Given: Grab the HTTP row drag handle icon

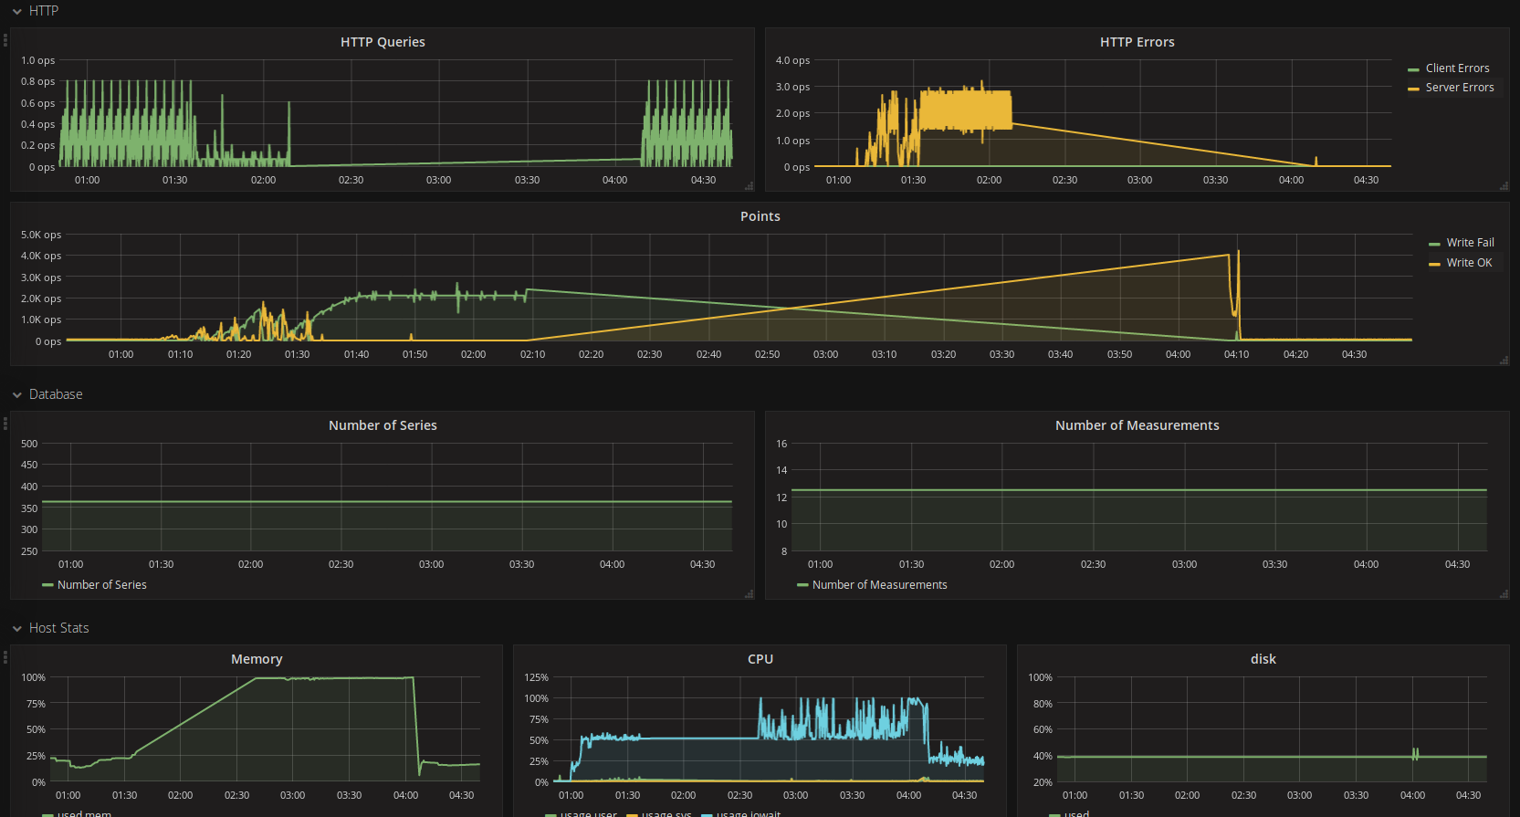Looking at the screenshot, I should coord(5,40).
